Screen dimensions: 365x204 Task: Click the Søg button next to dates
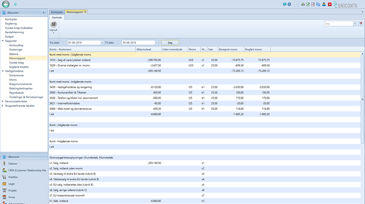[x=170, y=43]
